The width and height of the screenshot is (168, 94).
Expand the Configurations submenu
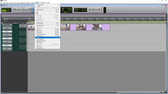pos(48,5)
